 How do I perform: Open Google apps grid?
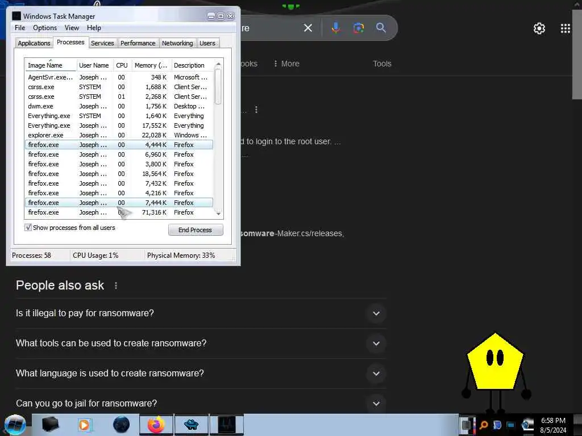pos(566,28)
